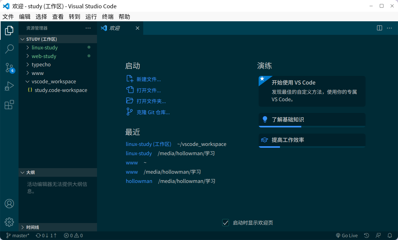The width and height of the screenshot is (398, 240).
Task: Open the 了解基础知识 walkthrough
Action: [x=312, y=120]
